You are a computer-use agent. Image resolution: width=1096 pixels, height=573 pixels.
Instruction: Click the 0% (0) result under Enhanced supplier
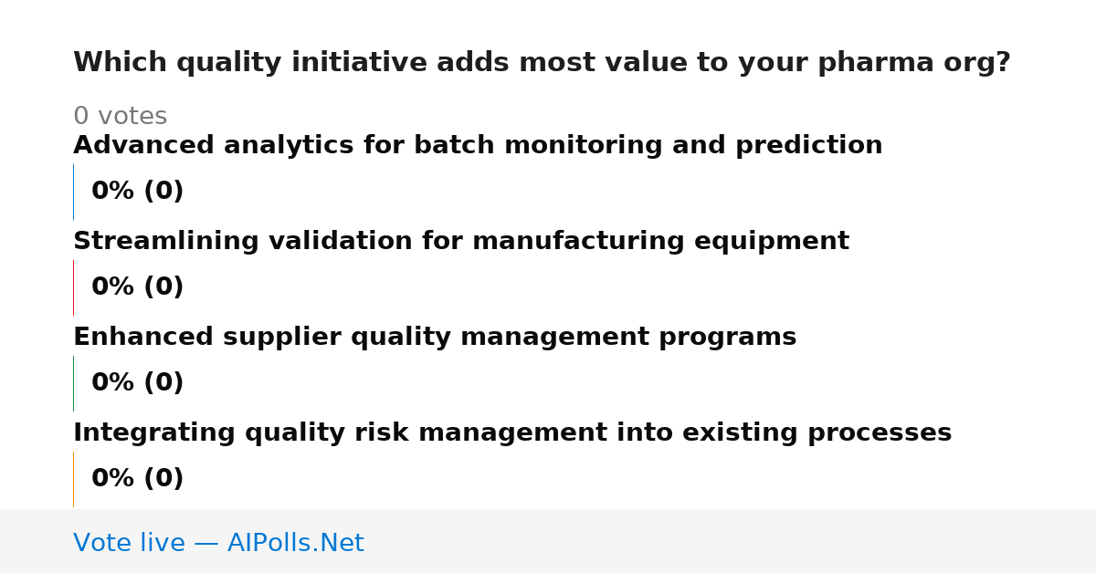point(138,383)
